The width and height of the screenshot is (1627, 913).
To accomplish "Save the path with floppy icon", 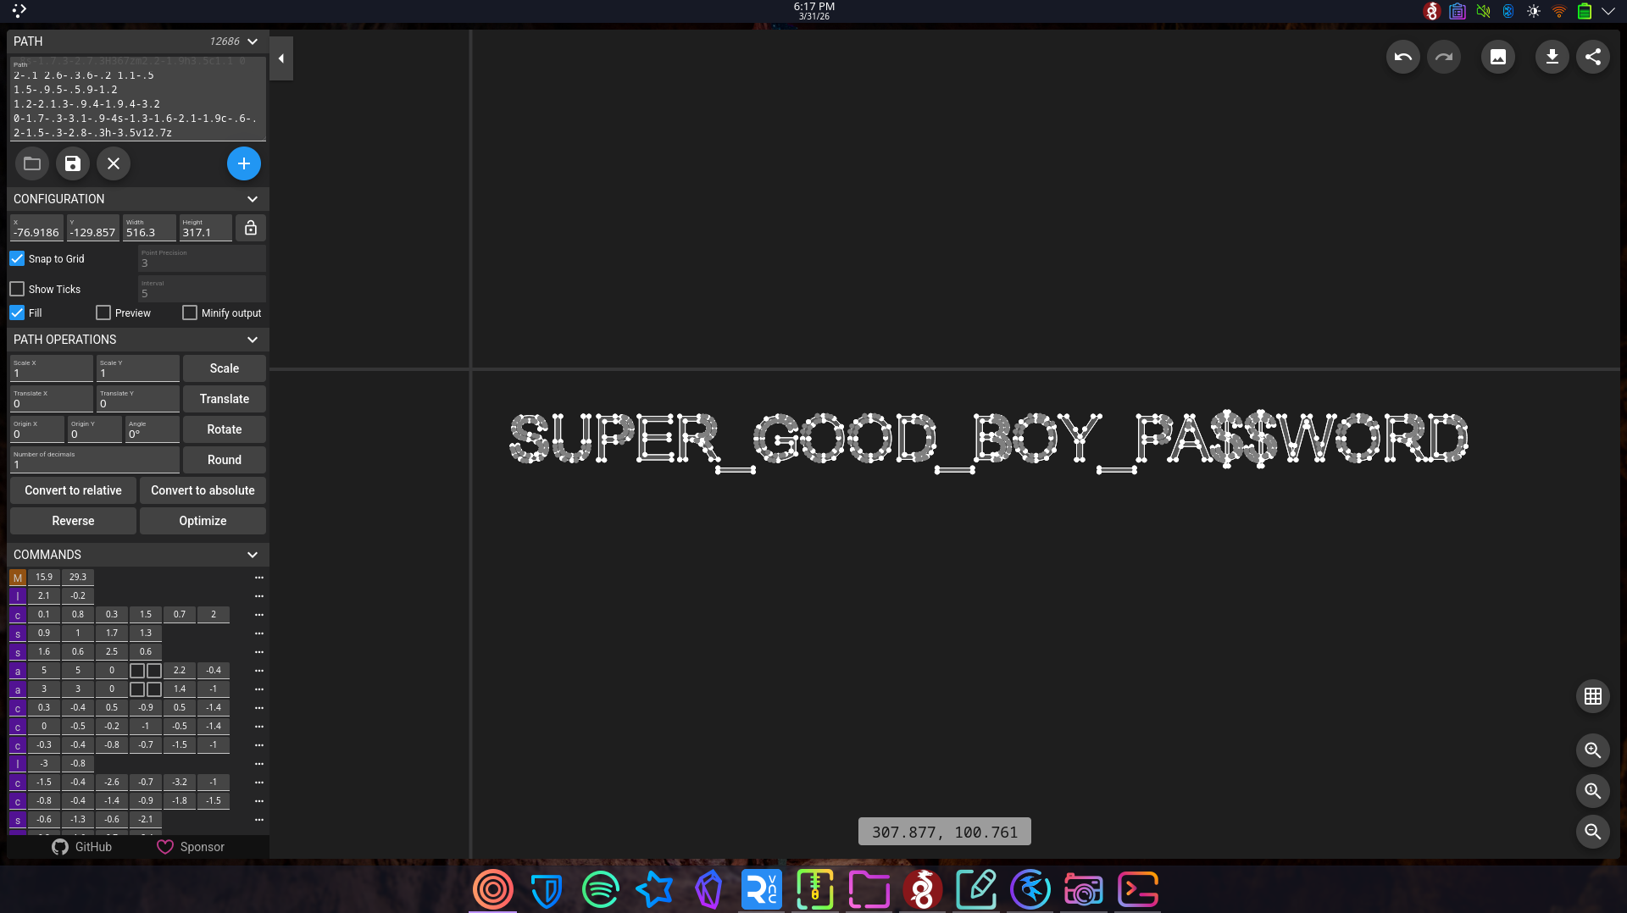I will click(73, 163).
